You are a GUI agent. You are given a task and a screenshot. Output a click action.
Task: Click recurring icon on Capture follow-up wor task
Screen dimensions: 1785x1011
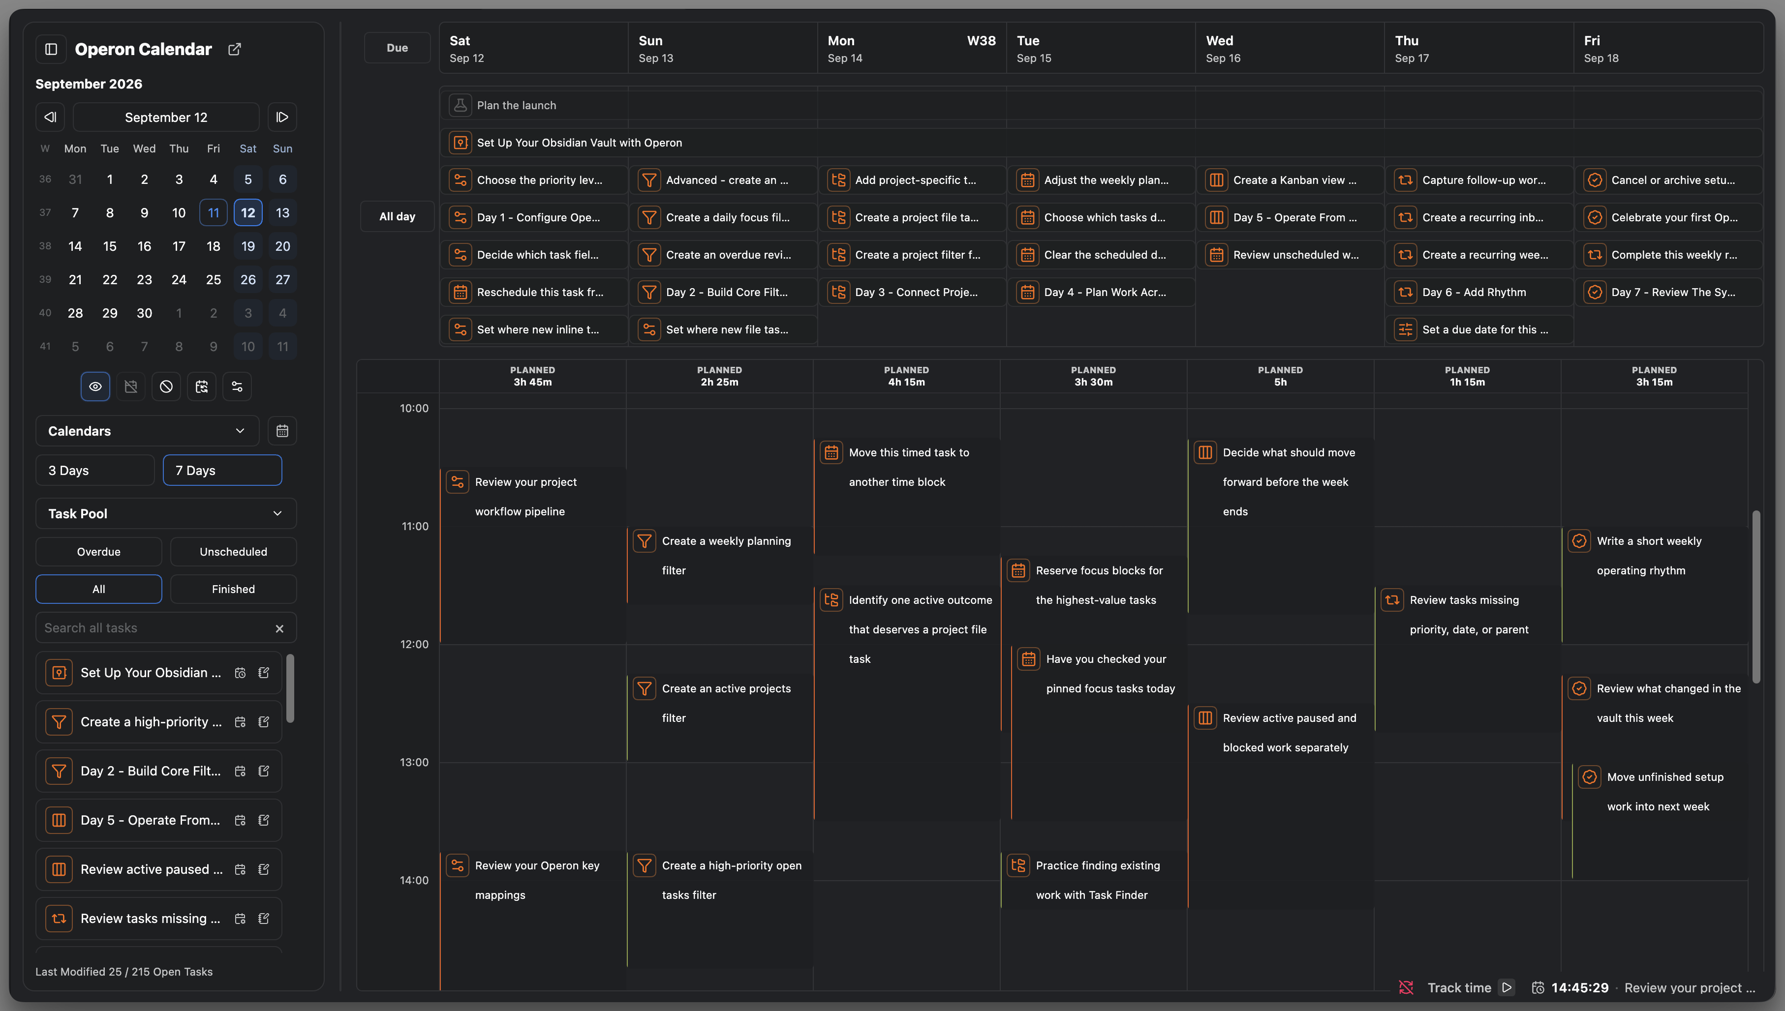[x=1405, y=180]
